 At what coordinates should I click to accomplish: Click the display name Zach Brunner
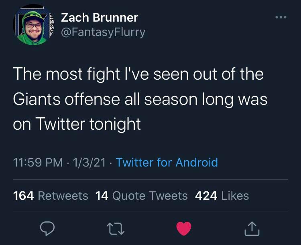[x=99, y=18]
